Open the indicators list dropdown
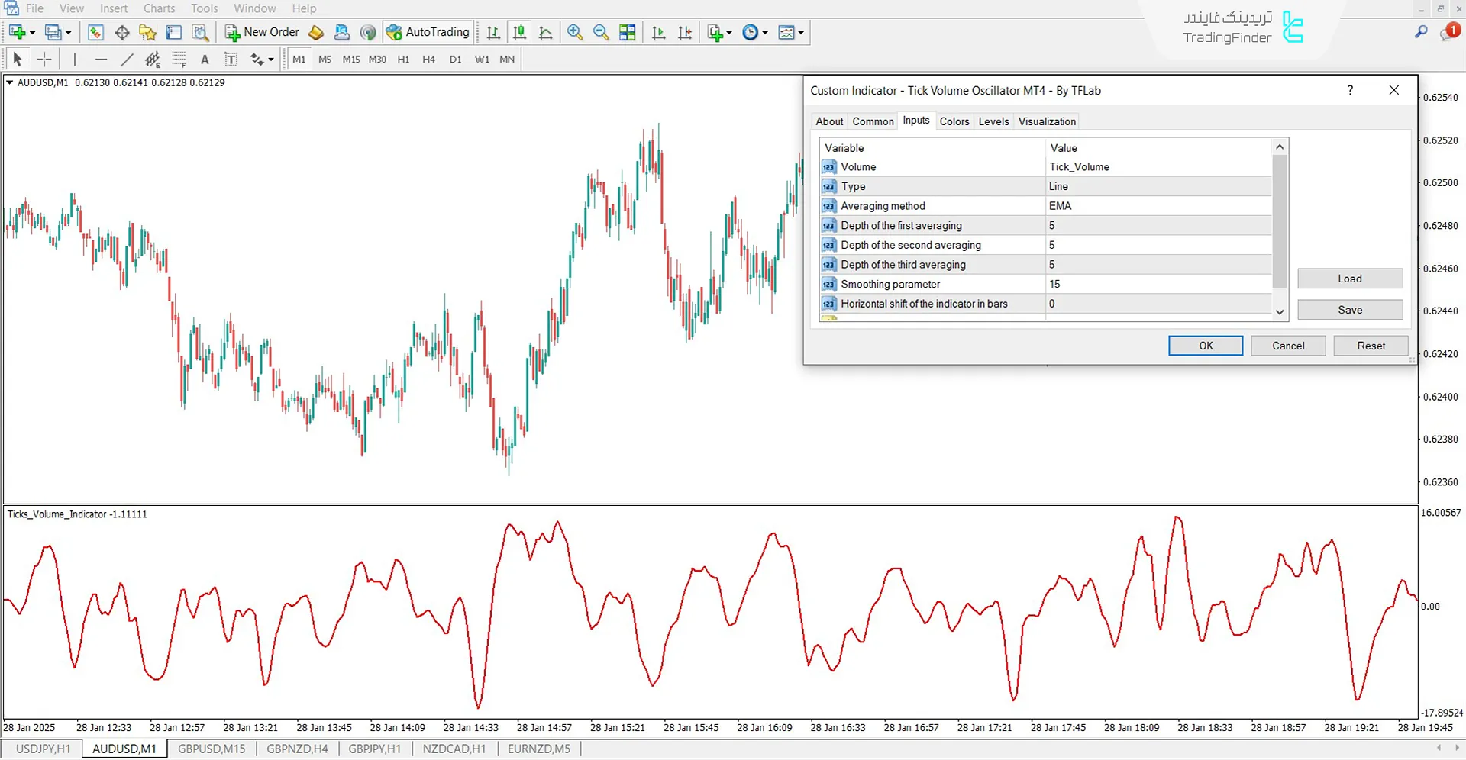 click(800, 32)
